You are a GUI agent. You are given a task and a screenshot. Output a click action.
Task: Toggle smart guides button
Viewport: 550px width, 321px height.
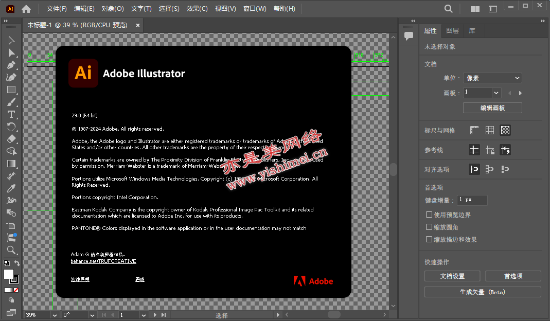tap(505, 150)
